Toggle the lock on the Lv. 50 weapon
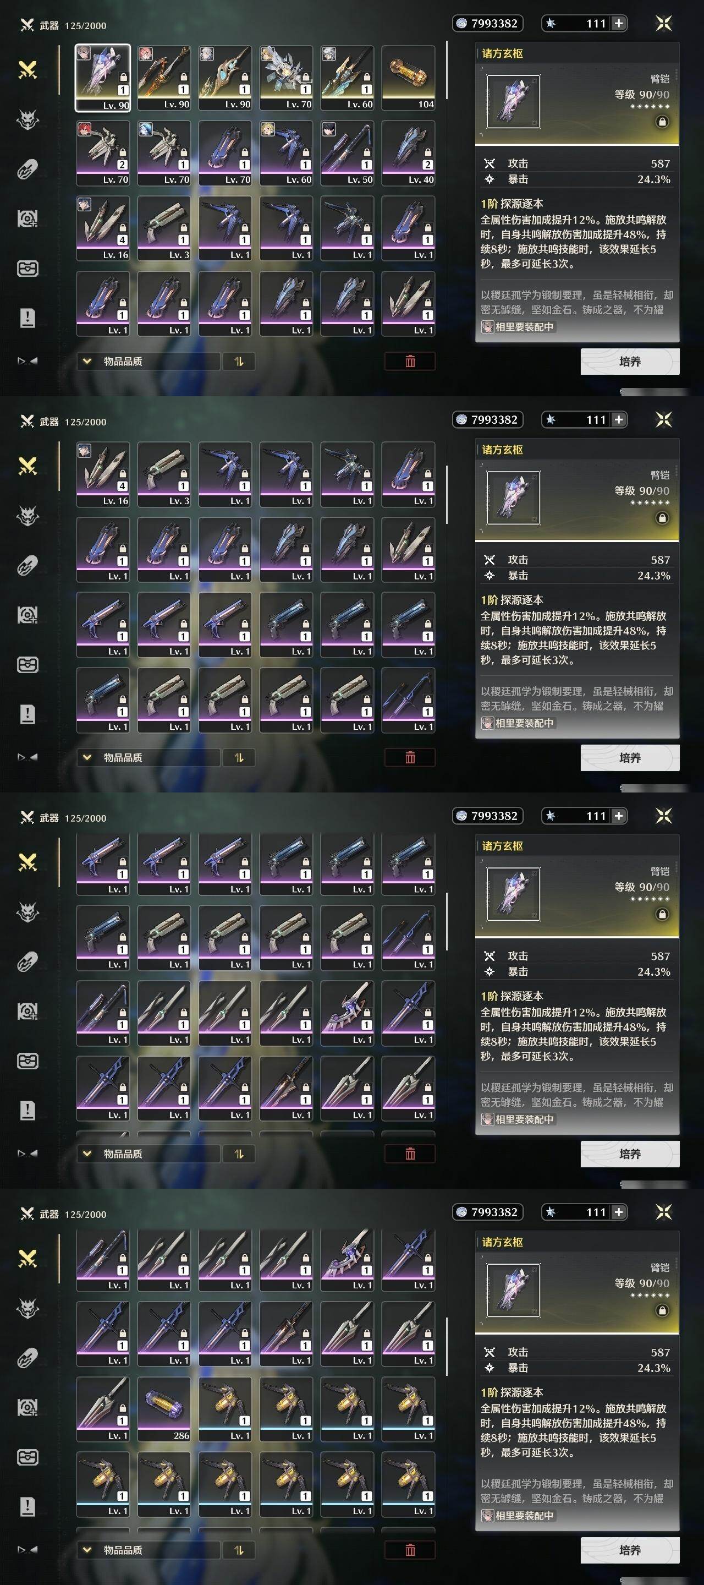The image size is (704, 1585). (x=367, y=152)
